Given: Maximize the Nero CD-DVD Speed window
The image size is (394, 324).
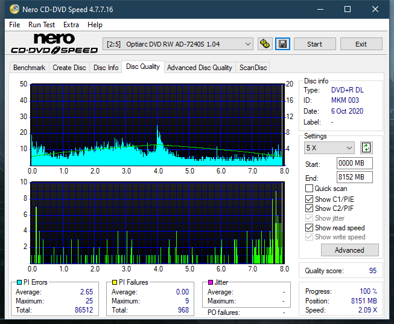Looking at the screenshot, I should click(348, 9).
